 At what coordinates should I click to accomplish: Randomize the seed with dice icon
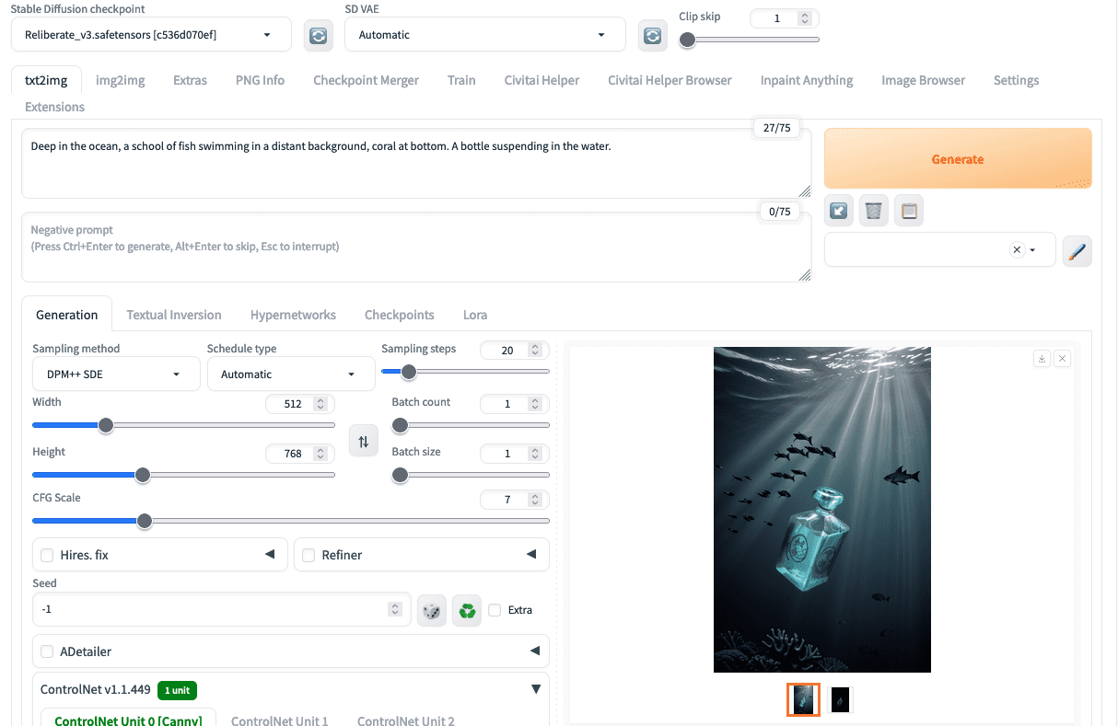431,610
